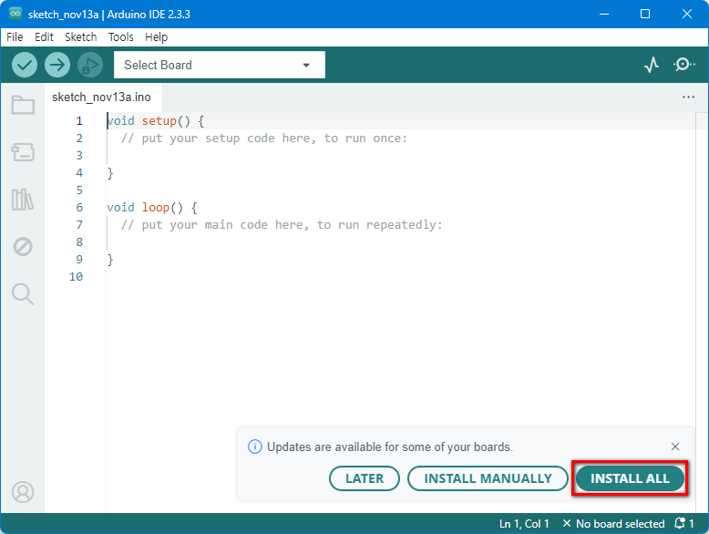Close the Arduino IDE window
709x534 pixels.
click(687, 14)
